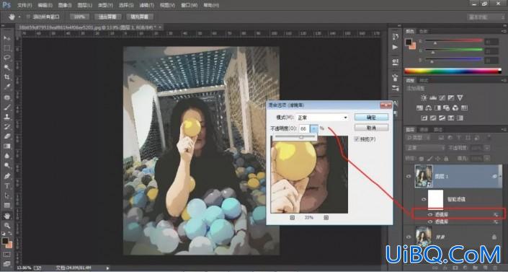The height and width of the screenshot is (272, 508).
Task: Click 100% button in options bar
Action: (79, 17)
